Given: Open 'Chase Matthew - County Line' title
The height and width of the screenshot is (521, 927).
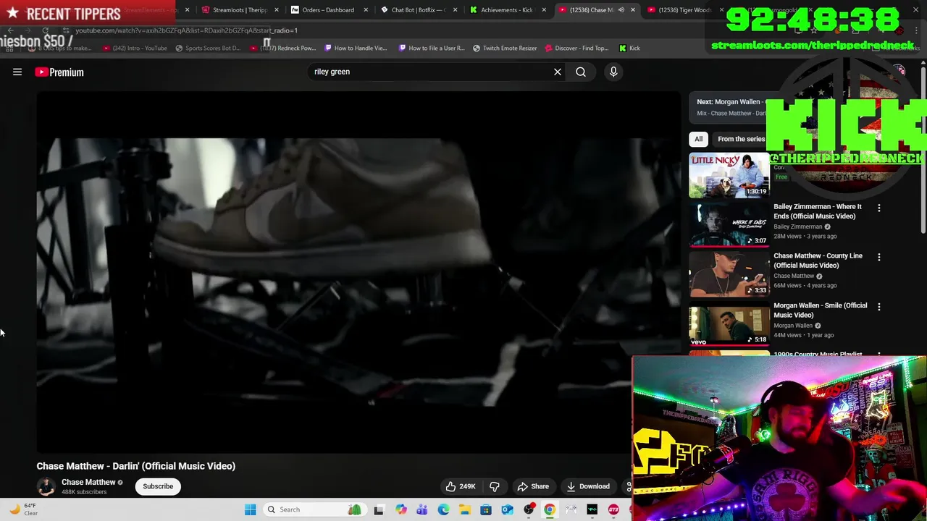Looking at the screenshot, I should coord(818,260).
